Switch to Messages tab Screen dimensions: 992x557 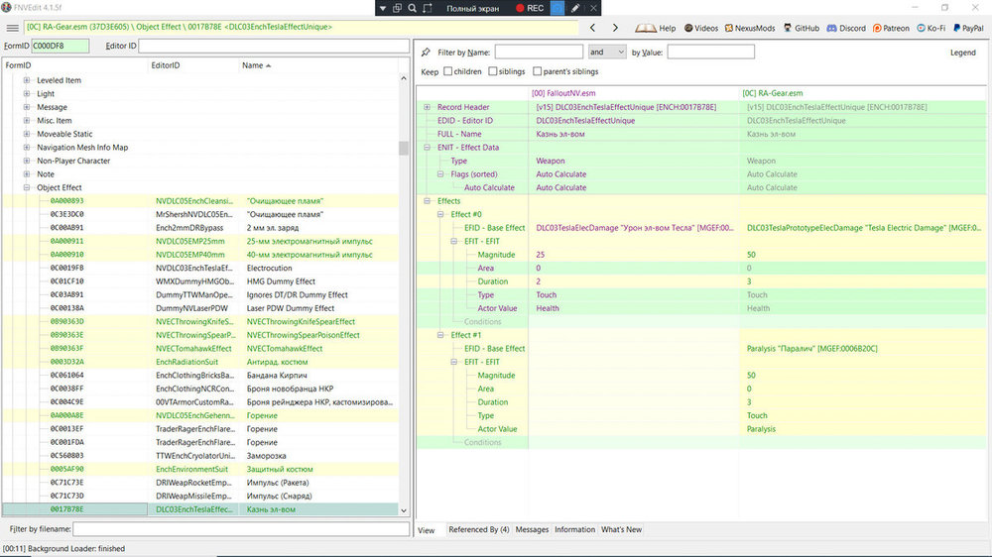[532, 530]
